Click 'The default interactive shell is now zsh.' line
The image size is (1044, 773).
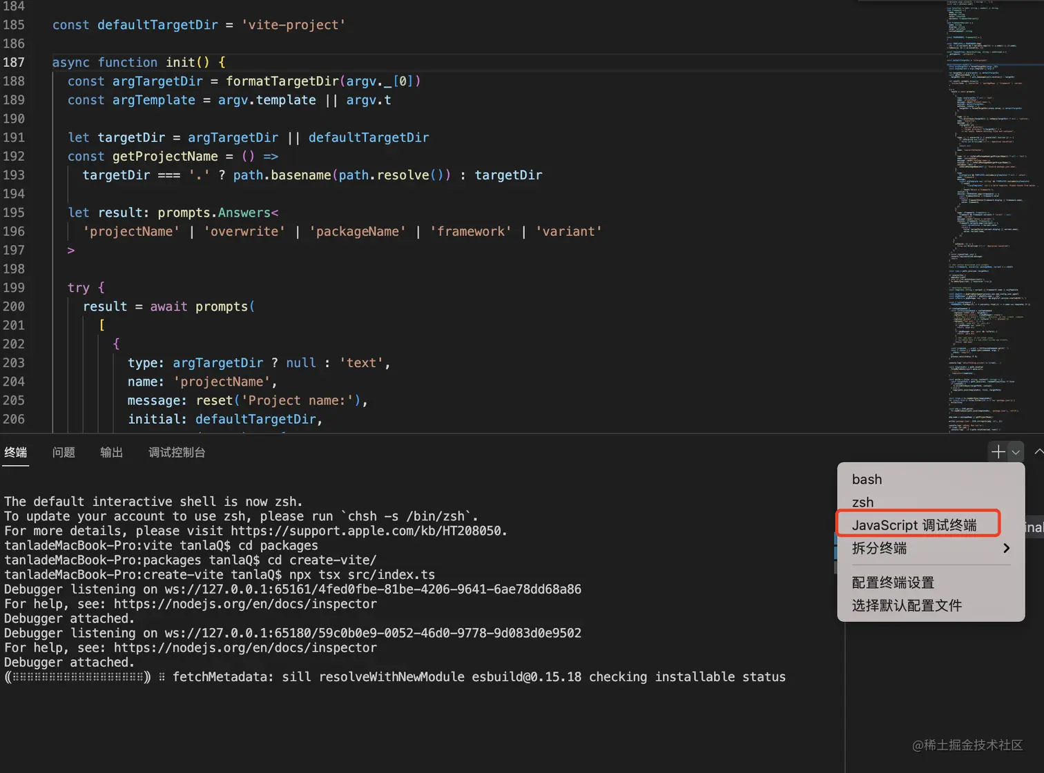[x=153, y=502]
